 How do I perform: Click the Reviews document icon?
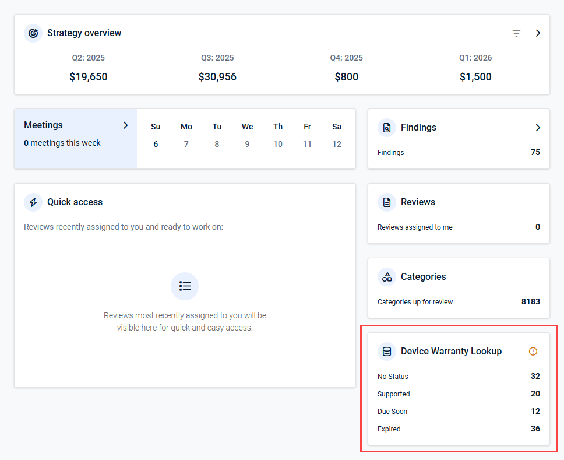[x=387, y=202]
